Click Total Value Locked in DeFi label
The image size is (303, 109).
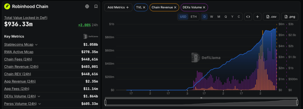(x=26, y=18)
